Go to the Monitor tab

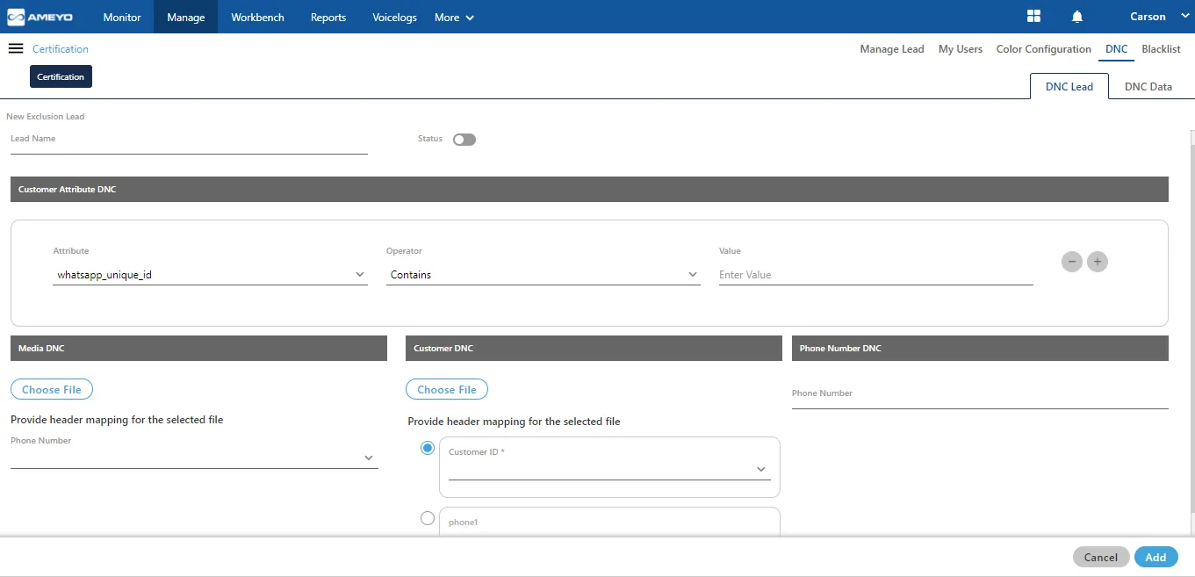pyautogui.click(x=122, y=17)
